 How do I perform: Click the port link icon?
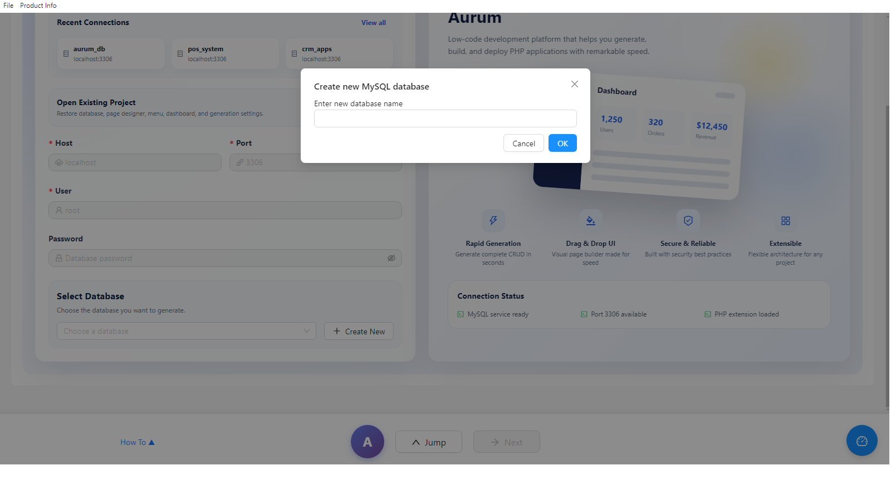(240, 162)
